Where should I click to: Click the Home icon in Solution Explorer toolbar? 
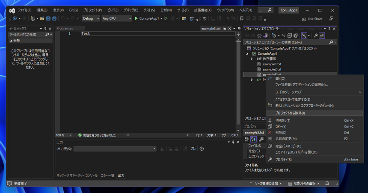[259, 35]
